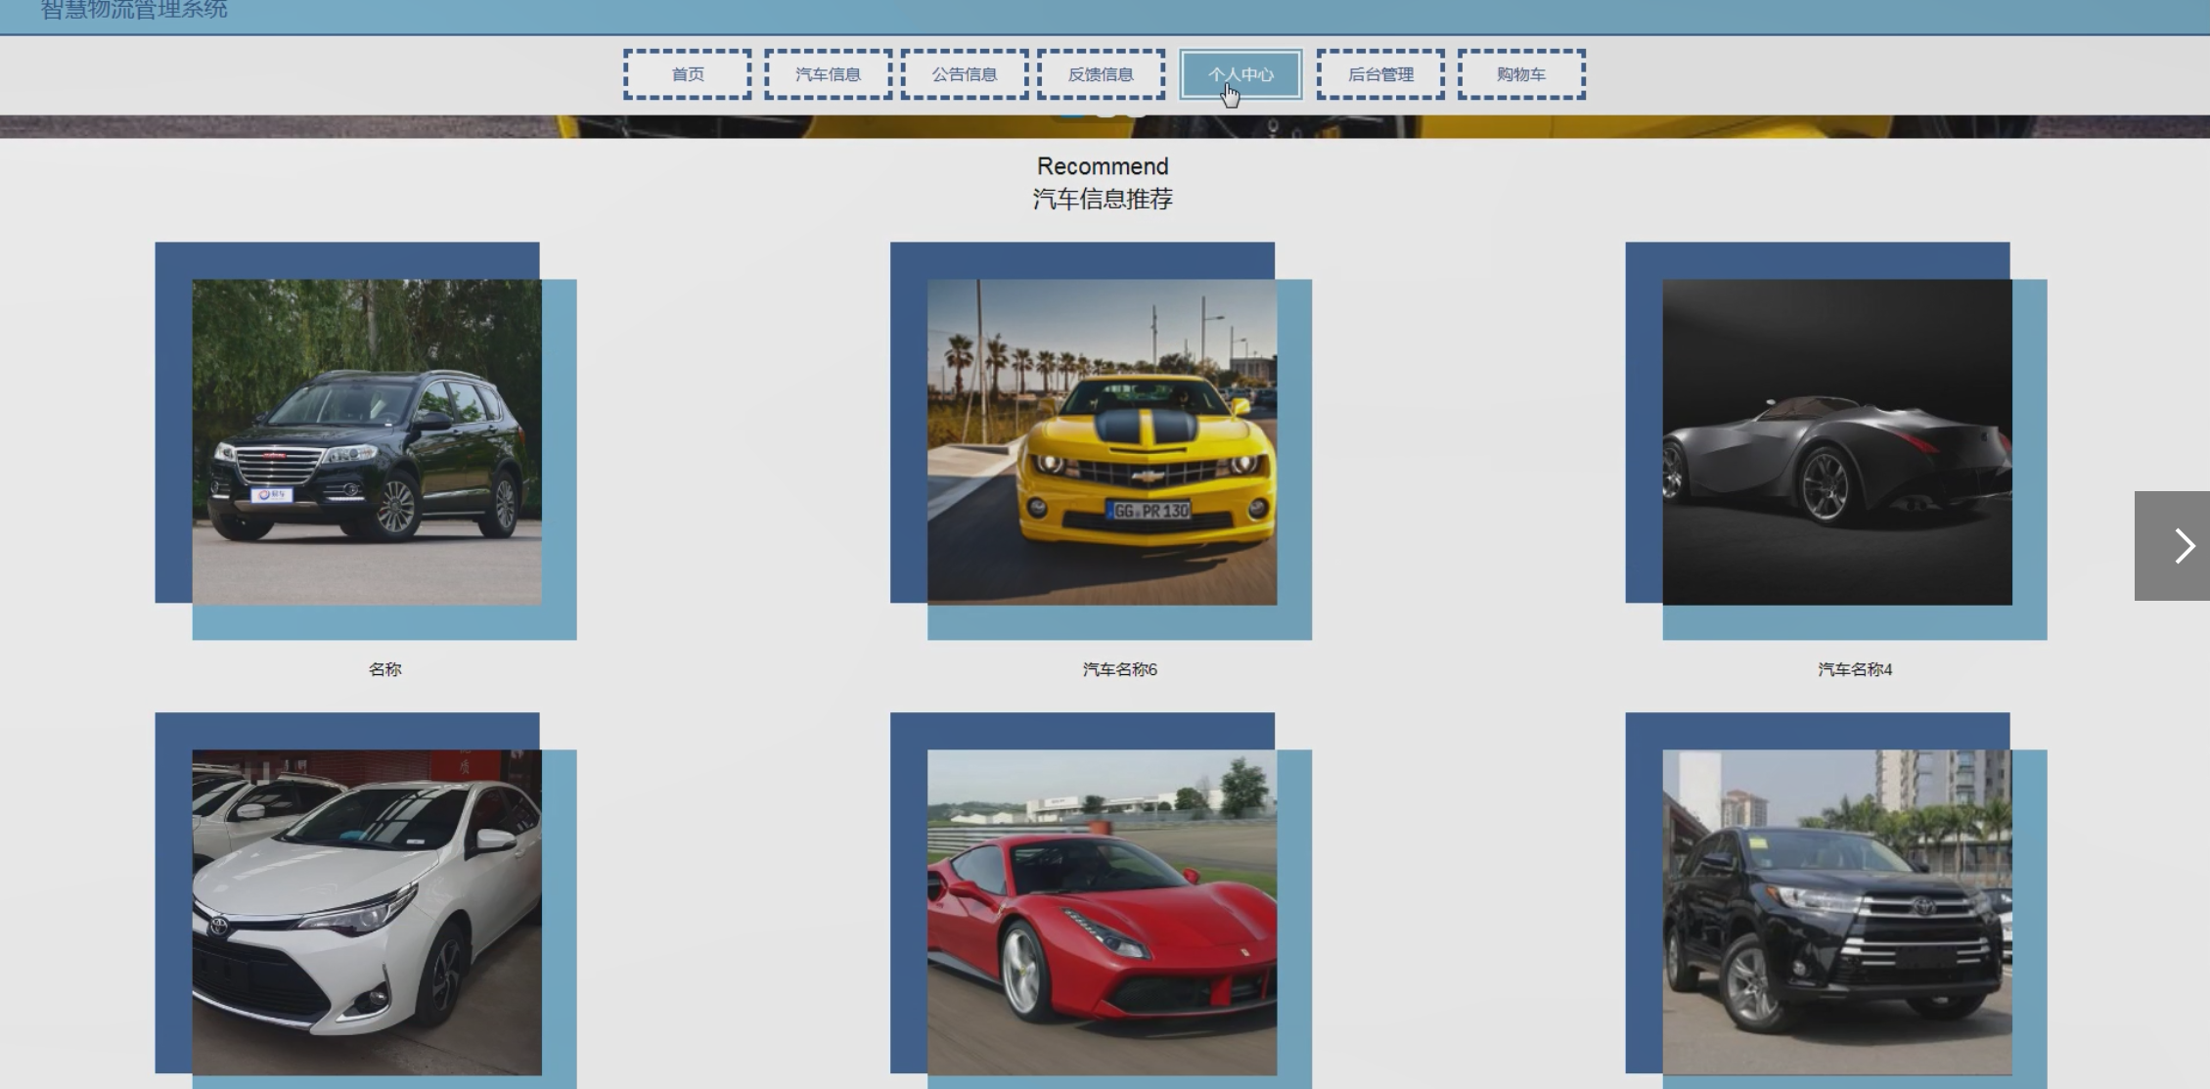Open the yellow Camaro car thumbnail
The image size is (2210, 1089).
[x=1102, y=441]
